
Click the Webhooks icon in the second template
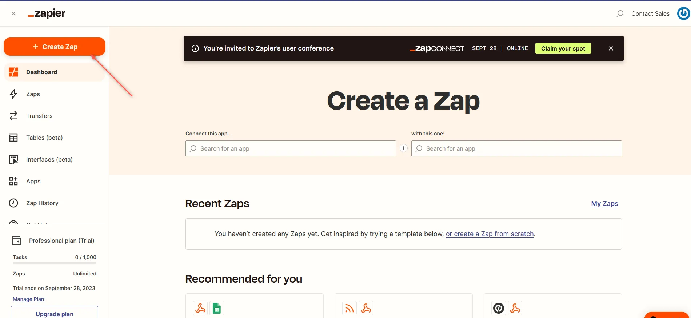366,309
